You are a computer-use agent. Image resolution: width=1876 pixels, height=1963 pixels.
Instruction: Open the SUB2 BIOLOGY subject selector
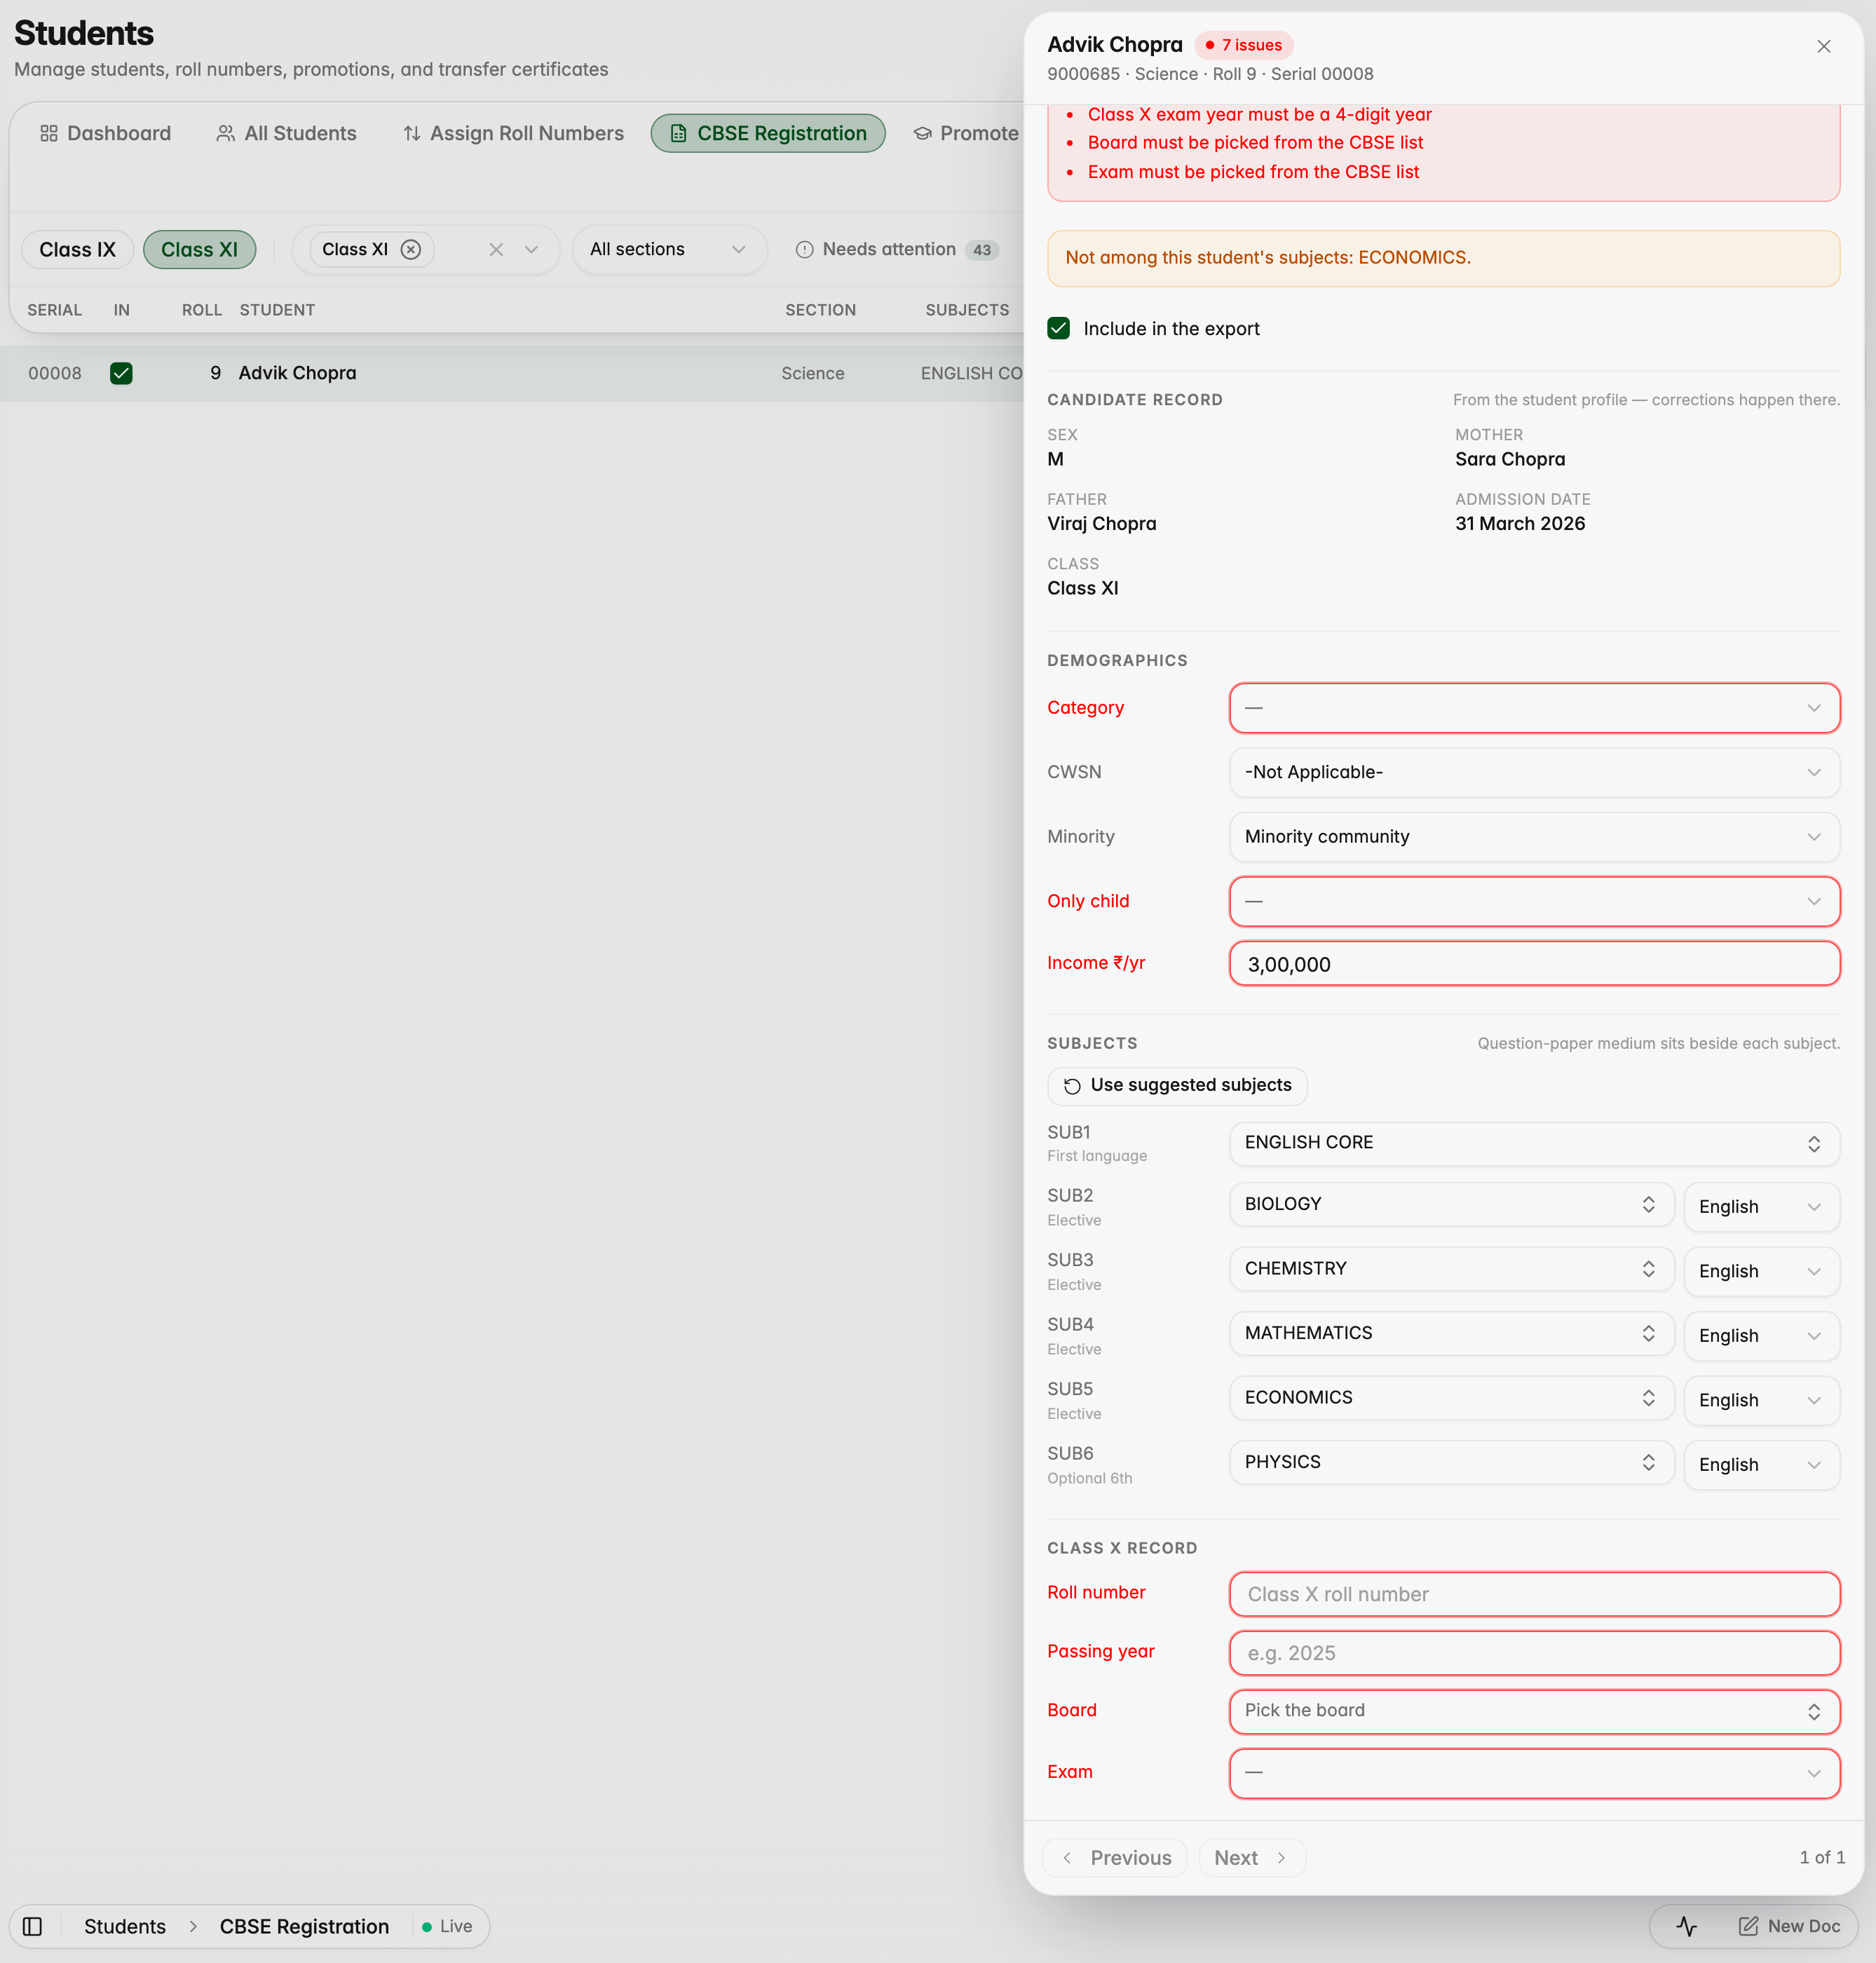1451,1205
